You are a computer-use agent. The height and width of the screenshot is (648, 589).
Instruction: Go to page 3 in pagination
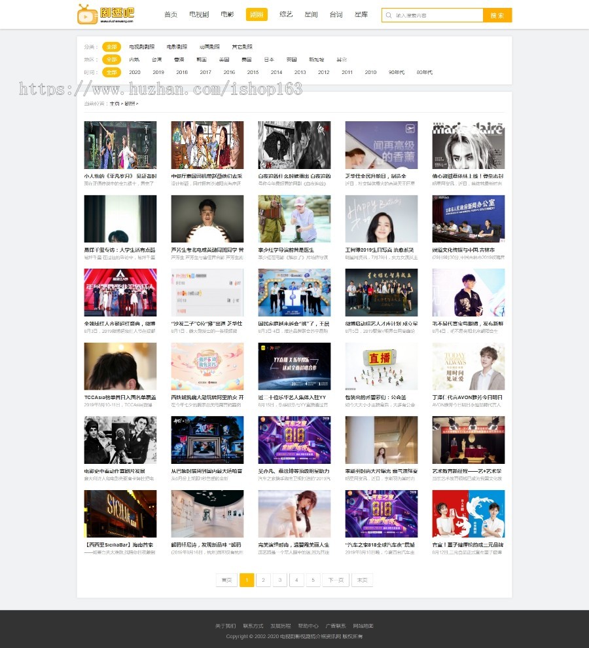coord(279,580)
